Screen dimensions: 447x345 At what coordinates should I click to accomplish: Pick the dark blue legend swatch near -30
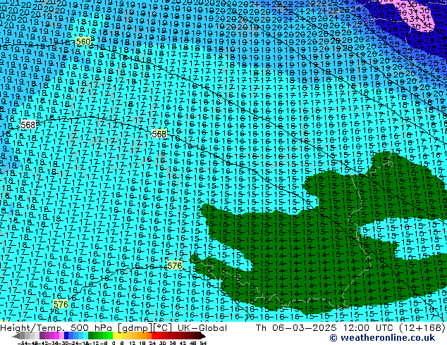[66, 336]
